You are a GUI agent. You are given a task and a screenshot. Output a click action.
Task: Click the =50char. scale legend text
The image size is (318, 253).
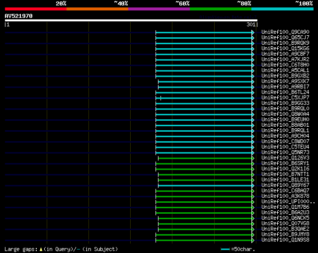point(243,249)
